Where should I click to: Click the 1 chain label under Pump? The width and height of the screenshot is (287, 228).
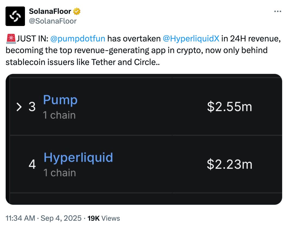[x=59, y=115]
